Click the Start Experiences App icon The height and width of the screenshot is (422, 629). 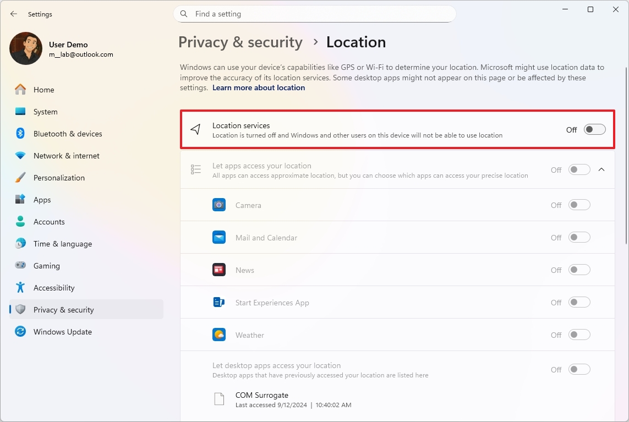tap(219, 303)
